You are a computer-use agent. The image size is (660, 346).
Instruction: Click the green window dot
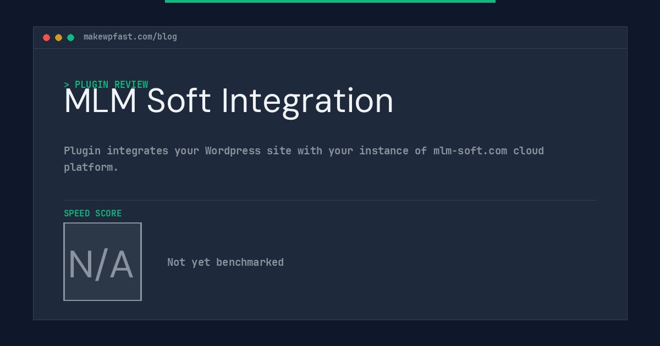pyautogui.click(x=70, y=37)
